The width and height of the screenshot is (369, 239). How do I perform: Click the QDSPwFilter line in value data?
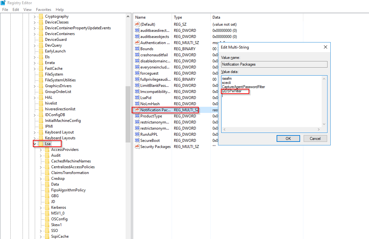tap(232, 91)
